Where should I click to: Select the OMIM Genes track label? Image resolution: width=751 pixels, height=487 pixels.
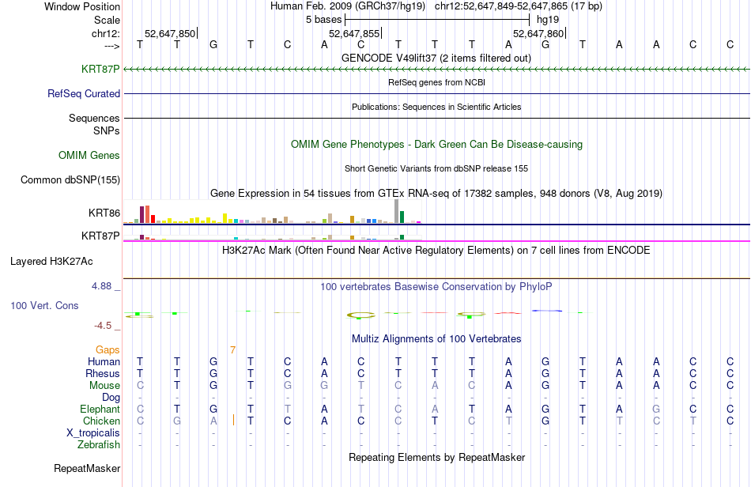[x=89, y=155]
